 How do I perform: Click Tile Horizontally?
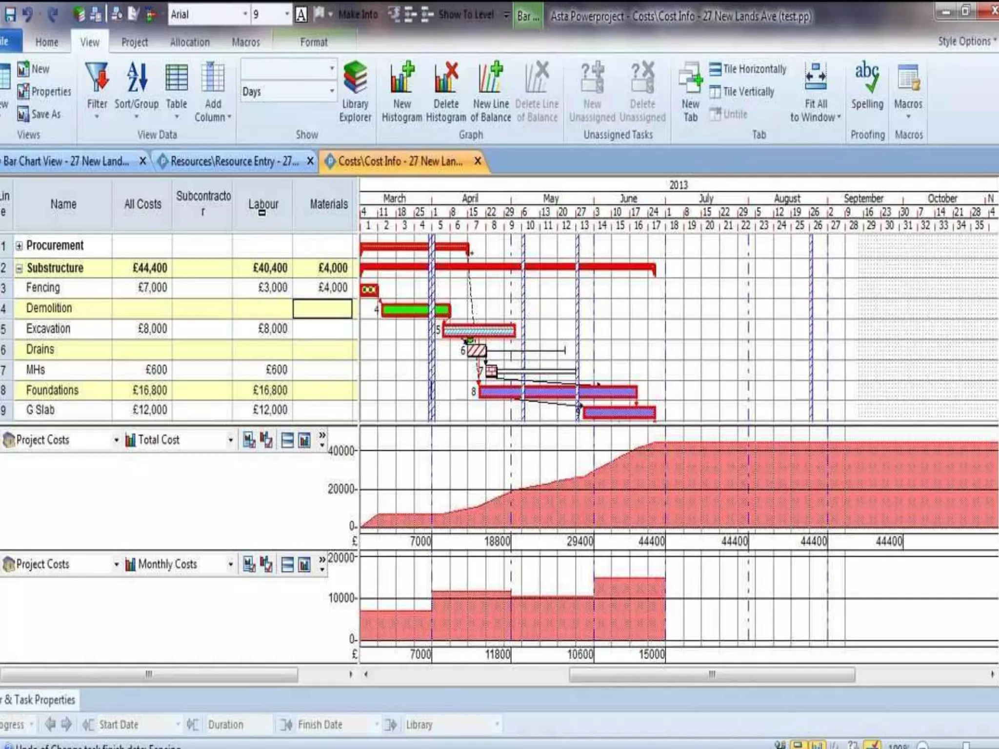[x=748, y=69]
